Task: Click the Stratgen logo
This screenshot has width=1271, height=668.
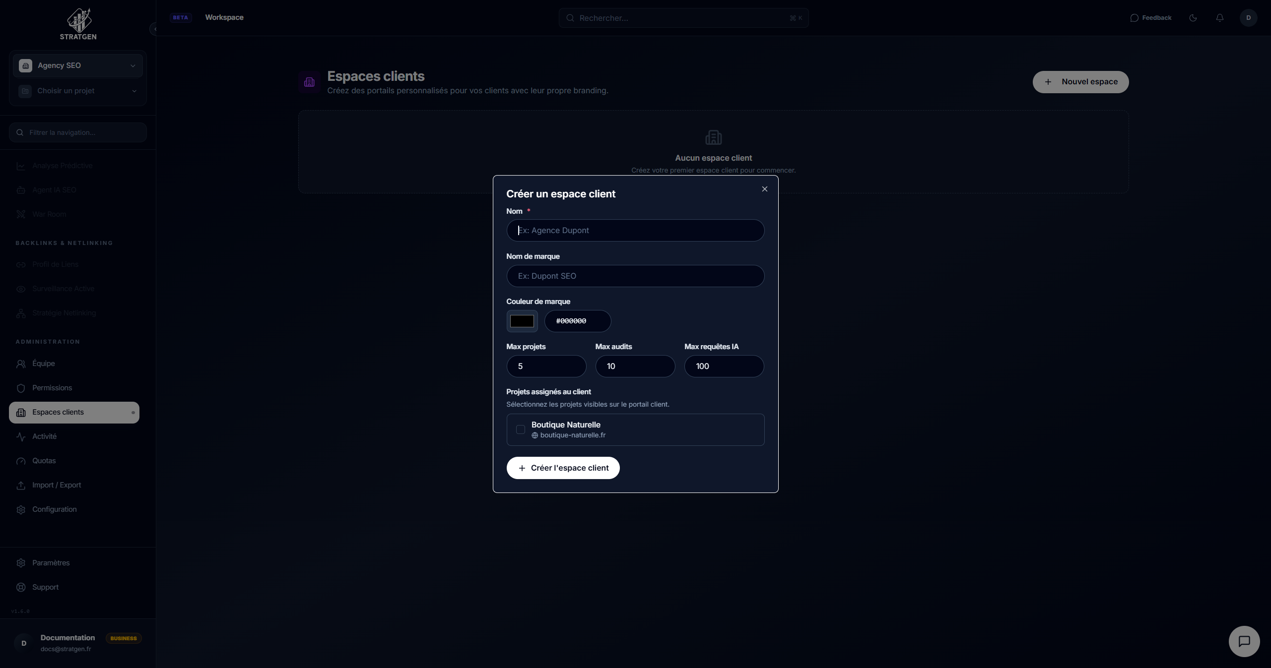Action: pos(78,24)
